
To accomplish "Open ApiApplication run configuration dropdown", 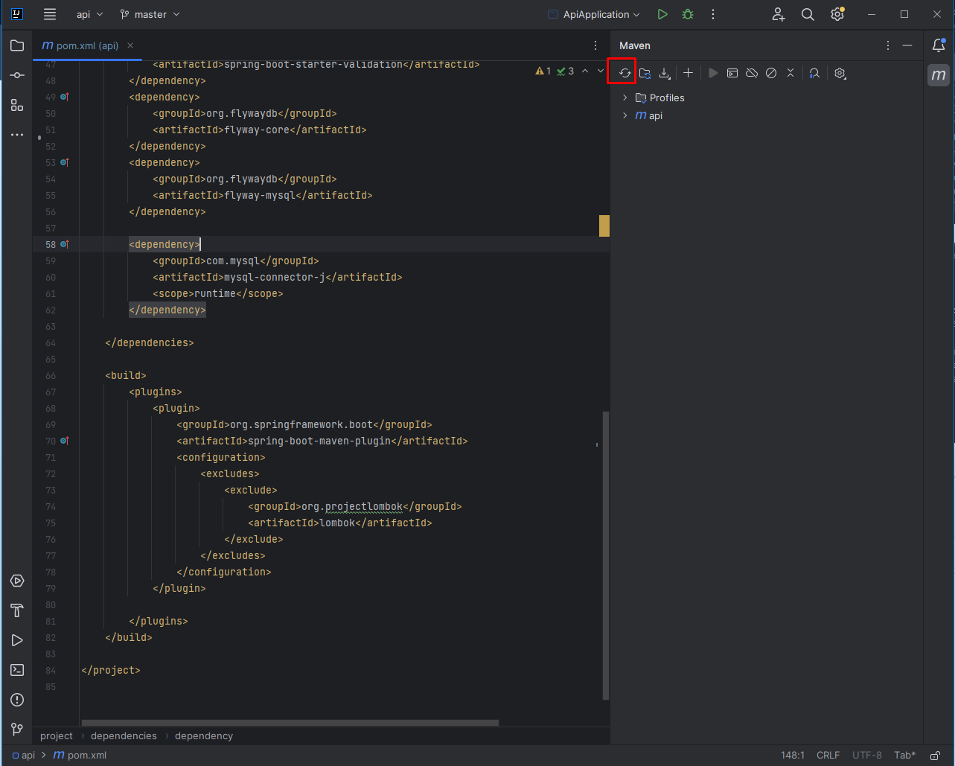I will (x=593, y=14).
